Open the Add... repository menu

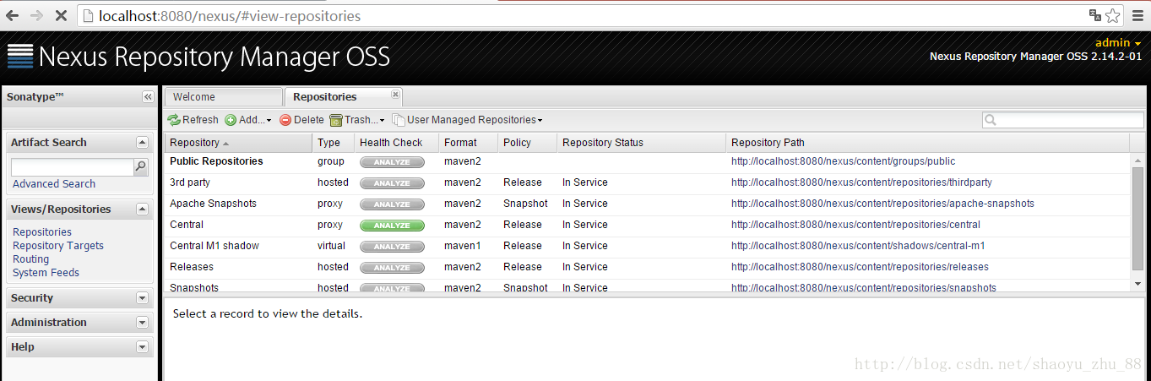point(248,120)
